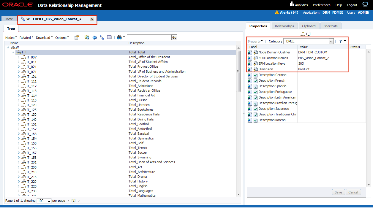373x208 pixels.
Task: Collapse the T_T node
Action: (13, 52)
